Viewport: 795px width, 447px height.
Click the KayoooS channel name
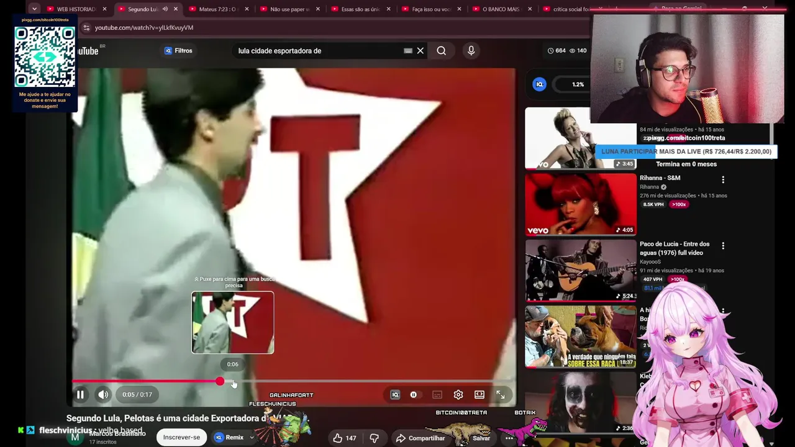coord(652,262)
